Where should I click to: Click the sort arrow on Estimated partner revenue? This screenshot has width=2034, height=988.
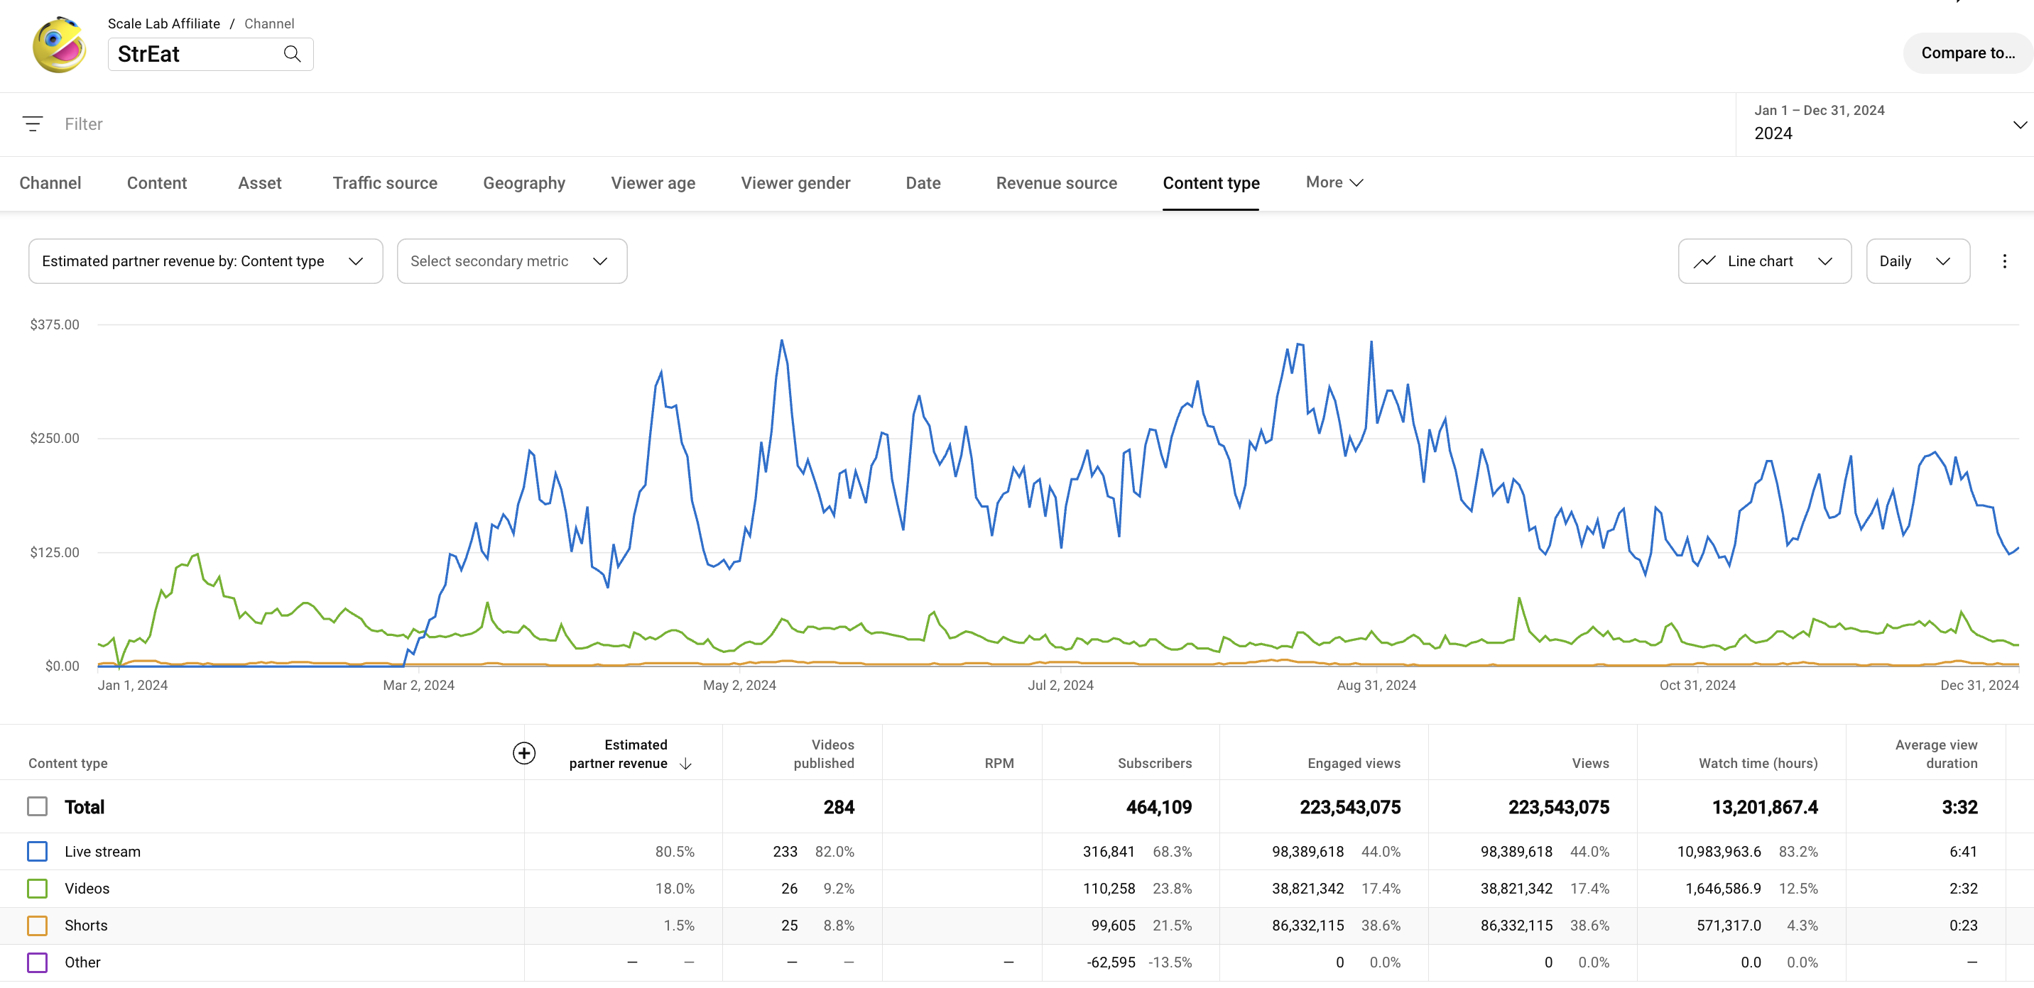click(x=685, y=763)
